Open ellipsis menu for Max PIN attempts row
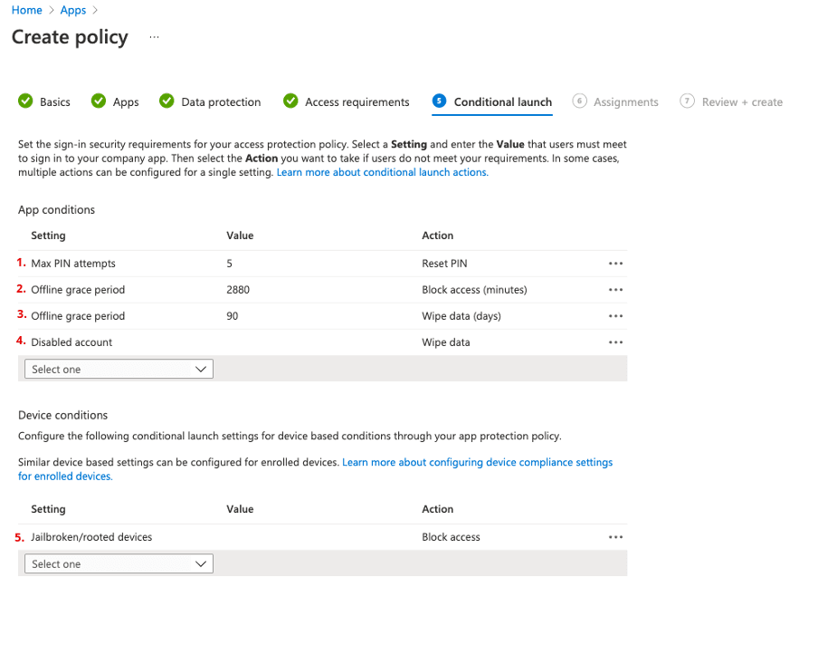The image size is (818, 645). pyautogui.click(x=615, y=264)
